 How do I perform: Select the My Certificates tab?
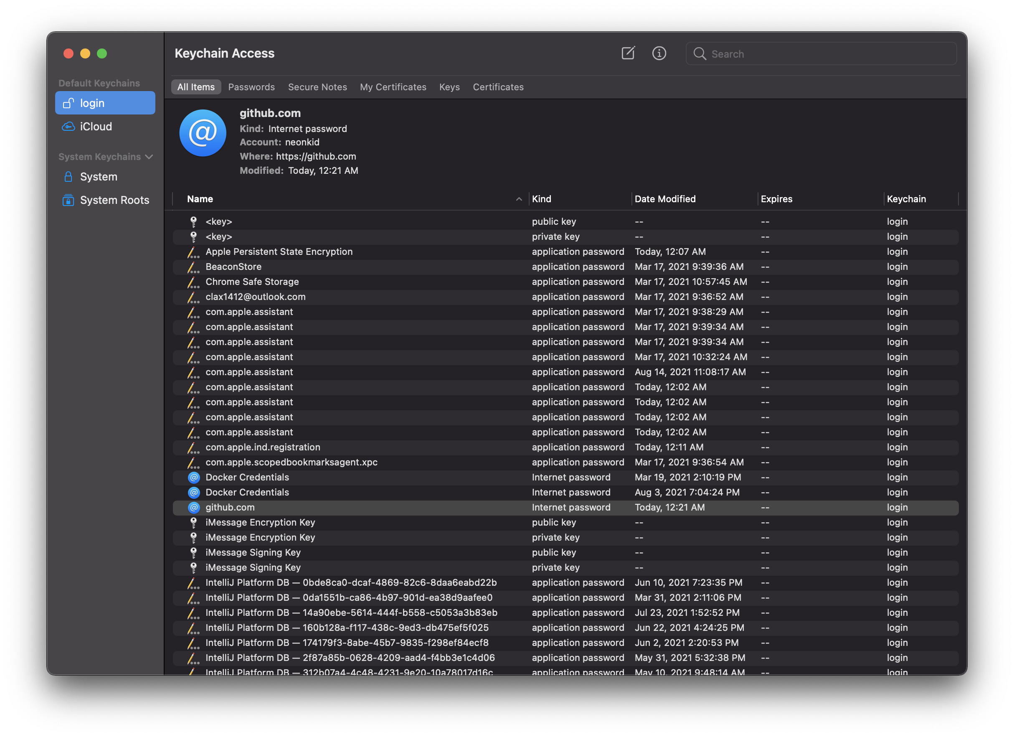tap(393, 87)
